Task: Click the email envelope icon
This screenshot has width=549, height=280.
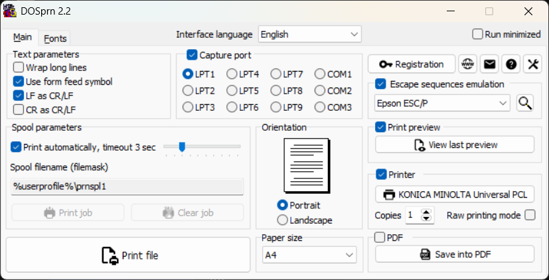Action: tap(489, 64)
